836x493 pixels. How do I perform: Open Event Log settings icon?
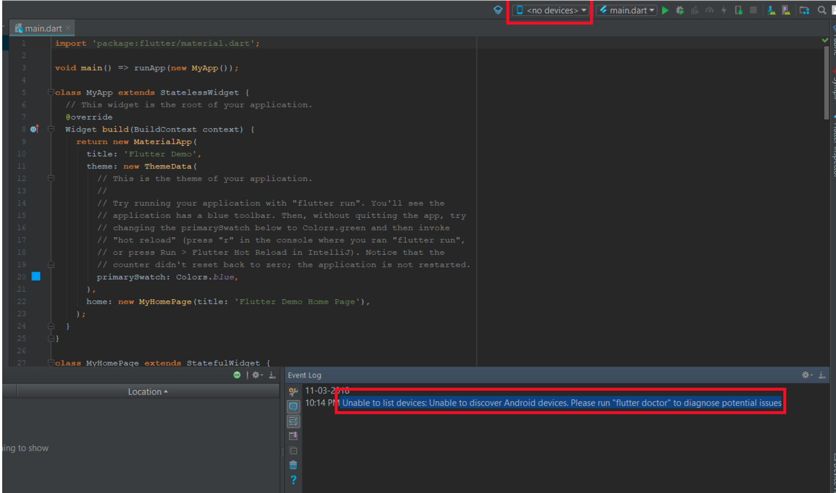click(293, 391)
